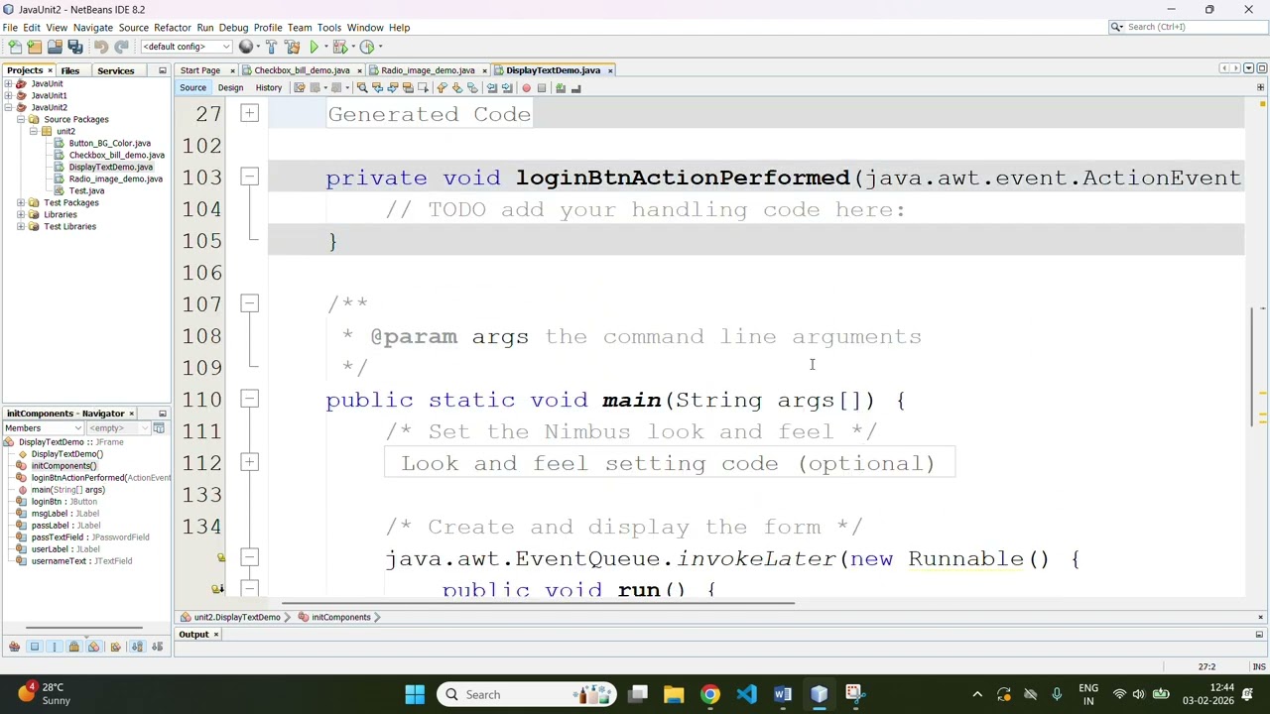
Task: Click Shift Line Right editor icon
Action: click(507, 88)
